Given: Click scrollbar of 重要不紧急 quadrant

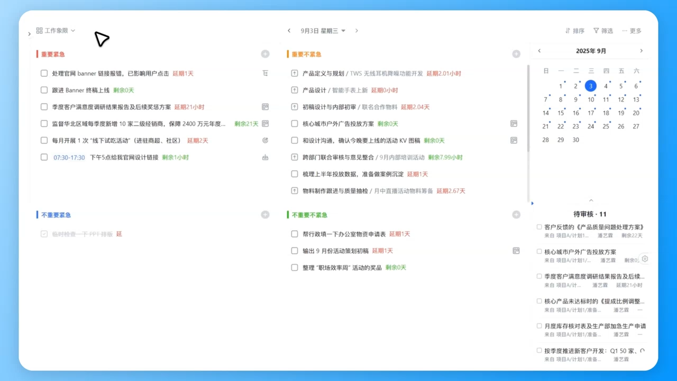Looking at the screenshot, I should pyautogui.click(x=528, y=108).
